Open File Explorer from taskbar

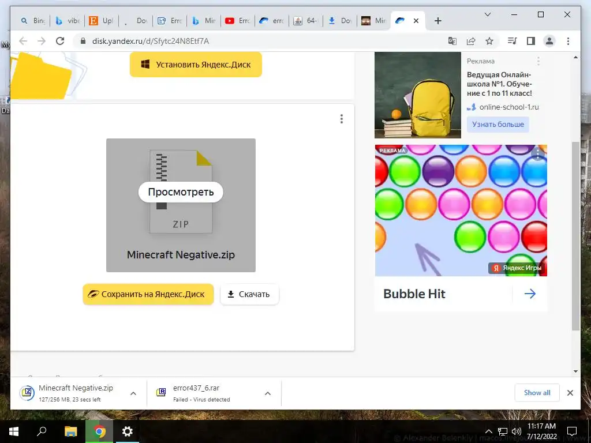pos(70,431)
